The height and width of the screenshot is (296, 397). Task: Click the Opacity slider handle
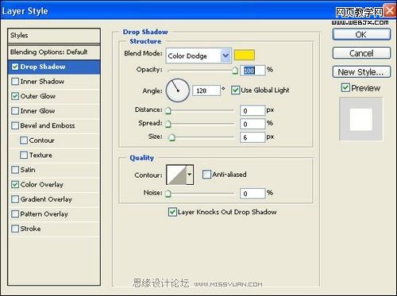pos(235,71)
